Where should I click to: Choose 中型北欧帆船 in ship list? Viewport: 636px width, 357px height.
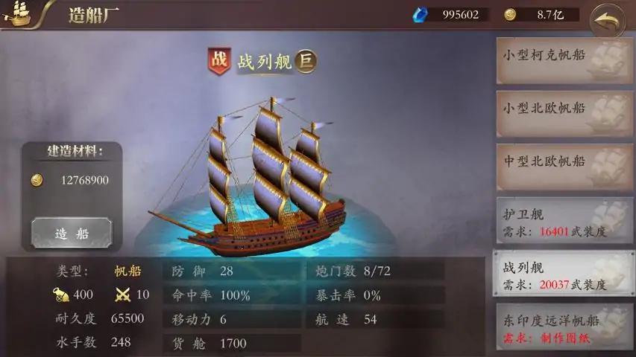[x=564, y=167]
